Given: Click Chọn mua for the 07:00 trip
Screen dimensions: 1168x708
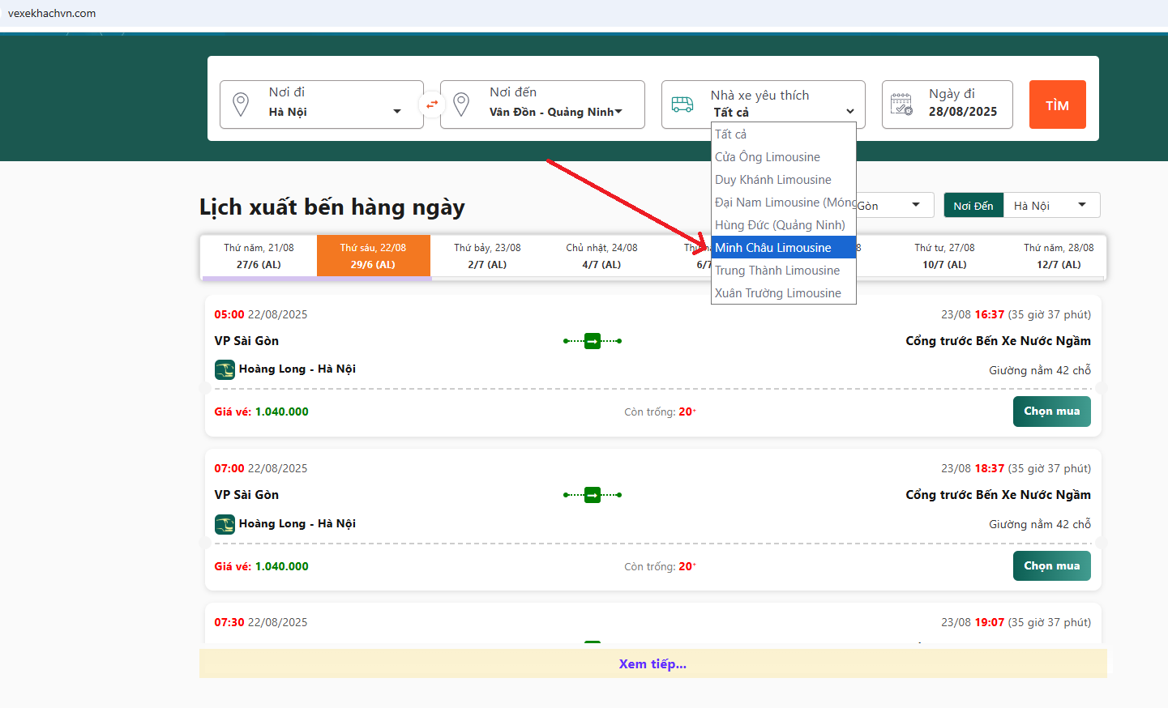Looking at the screenshot, I should (x=1052, y=565).
